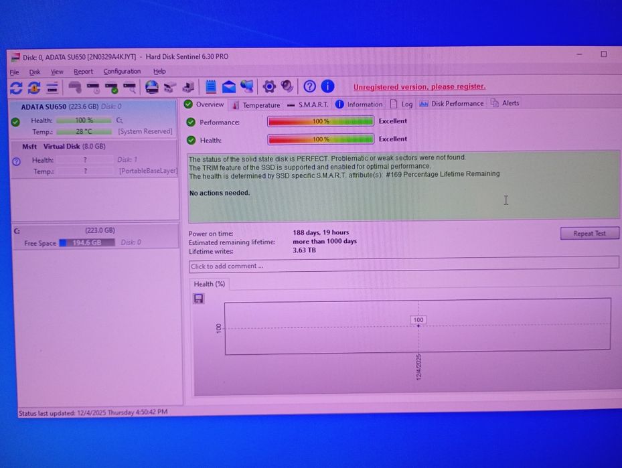Click the 'No actions needed.' status text

220,193
